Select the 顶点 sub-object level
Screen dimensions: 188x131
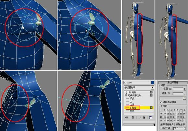pos(132,99)
